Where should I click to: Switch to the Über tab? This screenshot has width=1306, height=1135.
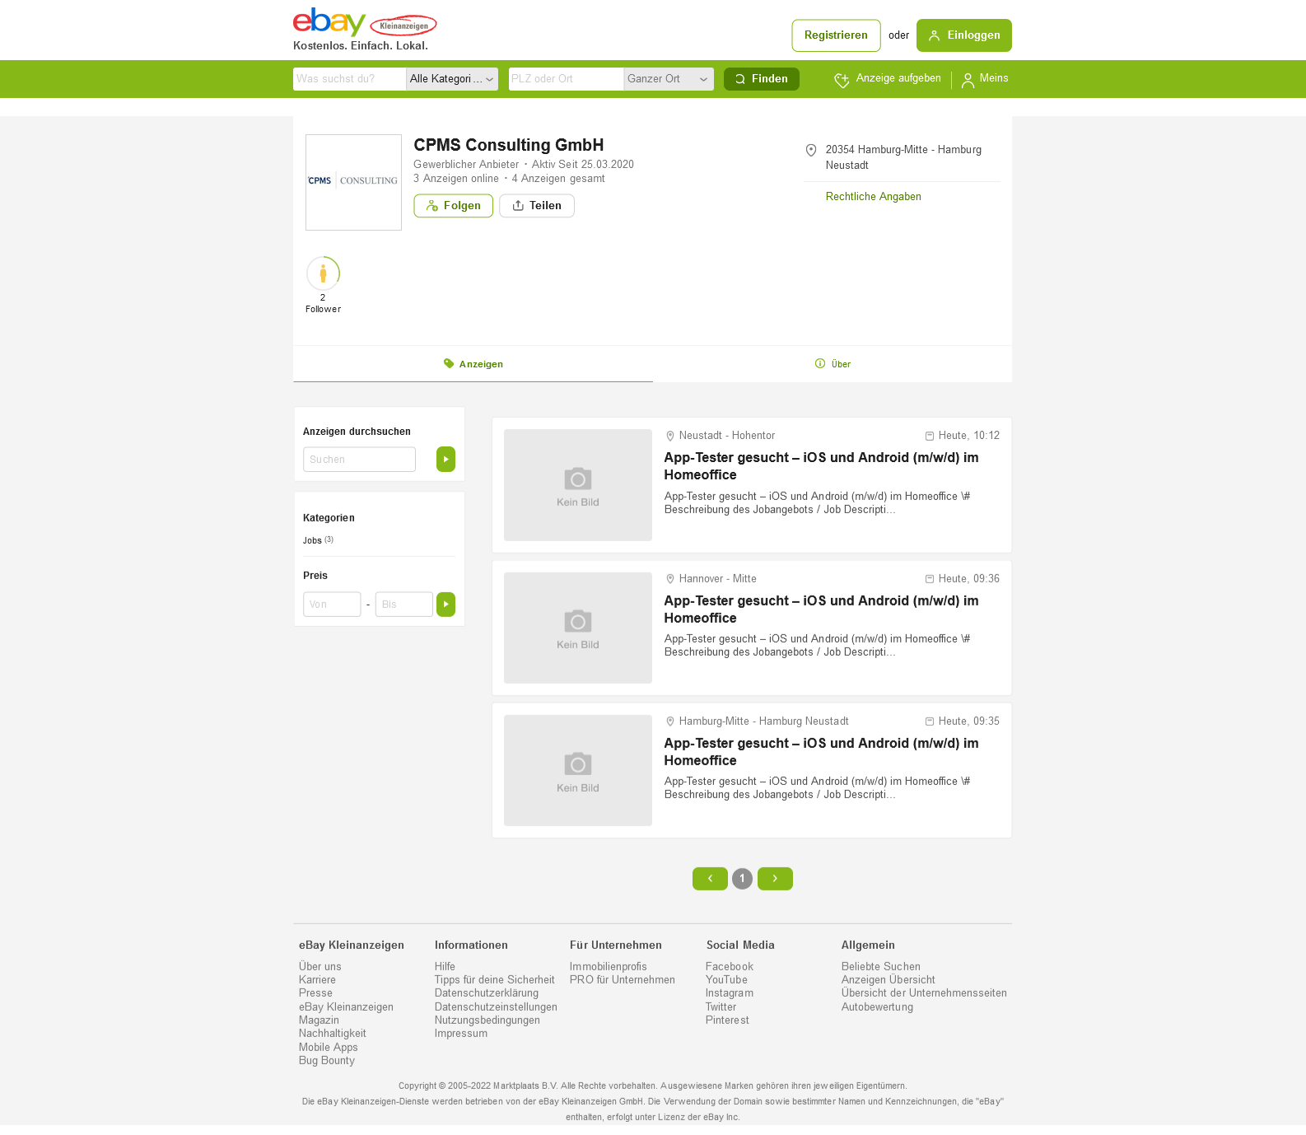(x=833, y=364)
